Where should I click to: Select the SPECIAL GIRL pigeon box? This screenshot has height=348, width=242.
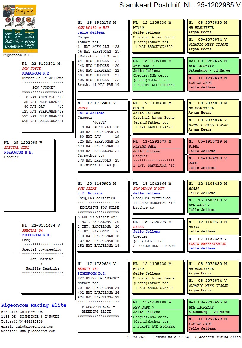[29, 175]
